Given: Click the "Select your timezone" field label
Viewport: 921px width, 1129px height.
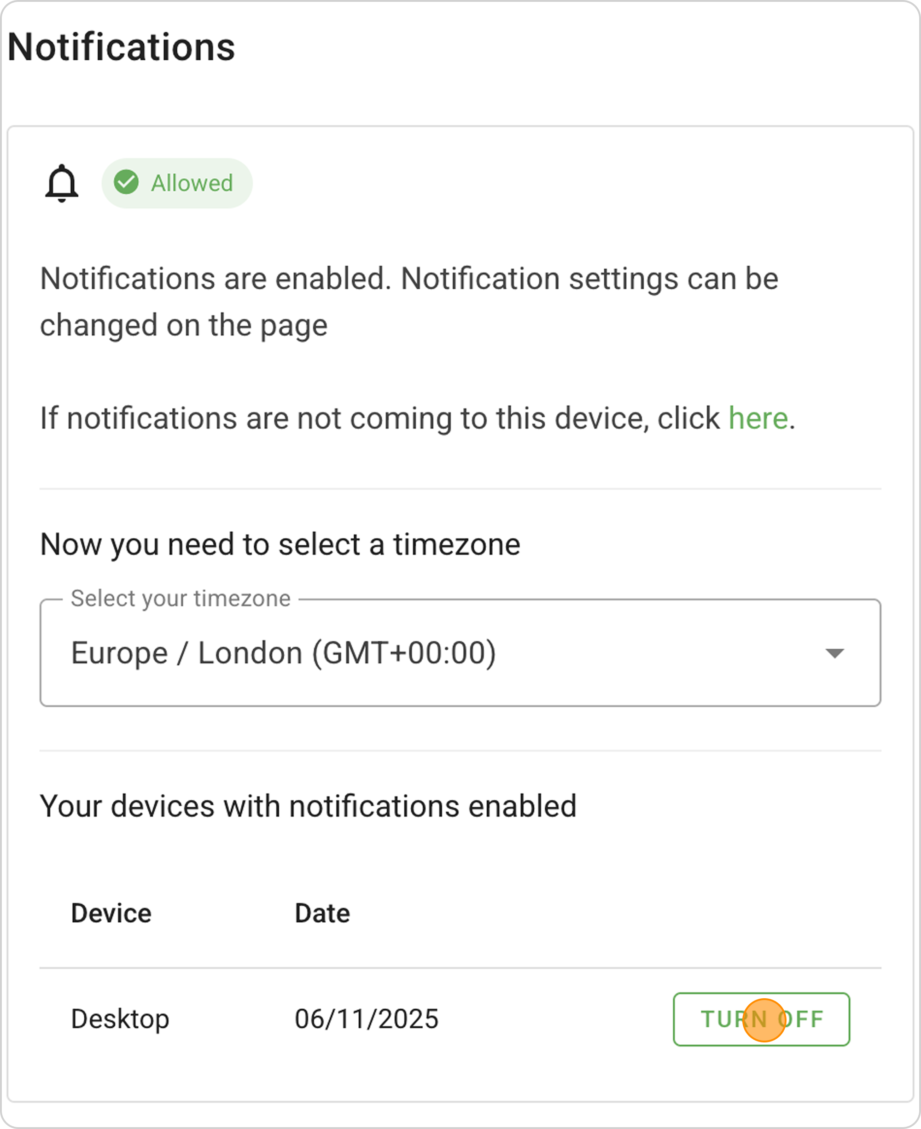Looking at the screenshot, I should pos(181,599).
